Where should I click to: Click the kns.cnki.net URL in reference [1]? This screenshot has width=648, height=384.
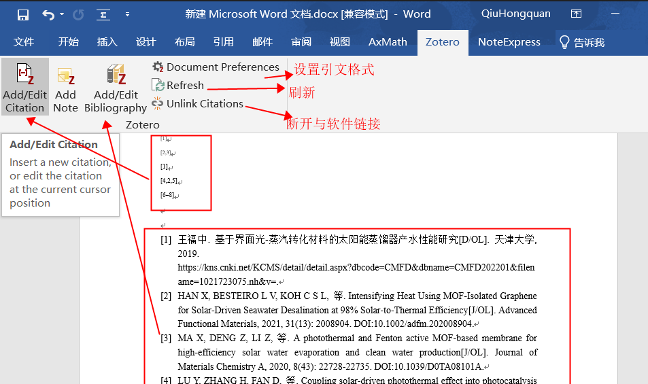point(356,274)
